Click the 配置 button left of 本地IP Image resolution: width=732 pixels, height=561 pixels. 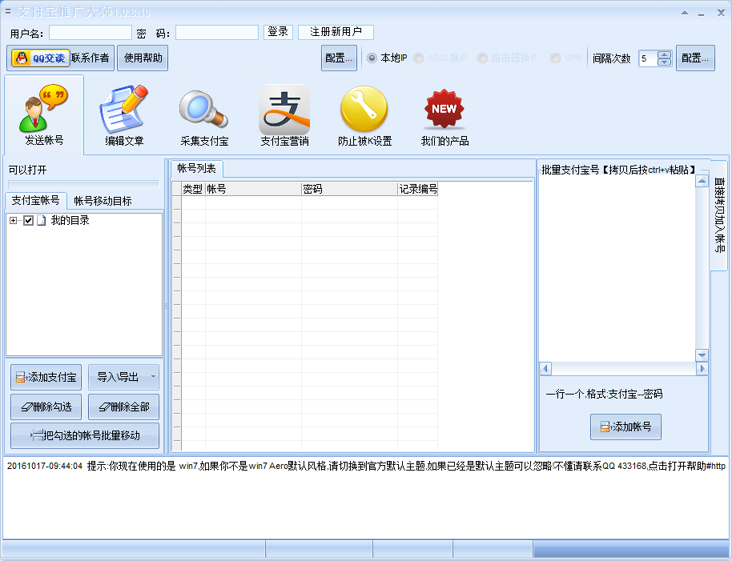pyautogui.click(x=339, y=58)
